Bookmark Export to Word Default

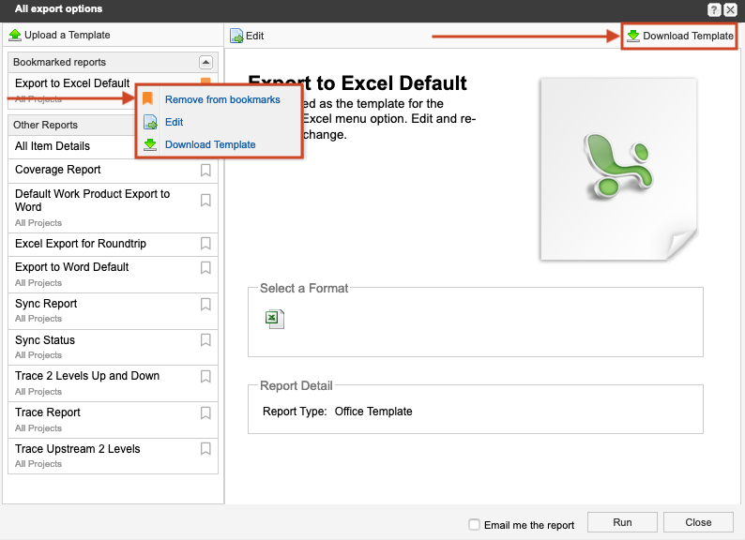[205, 268]
